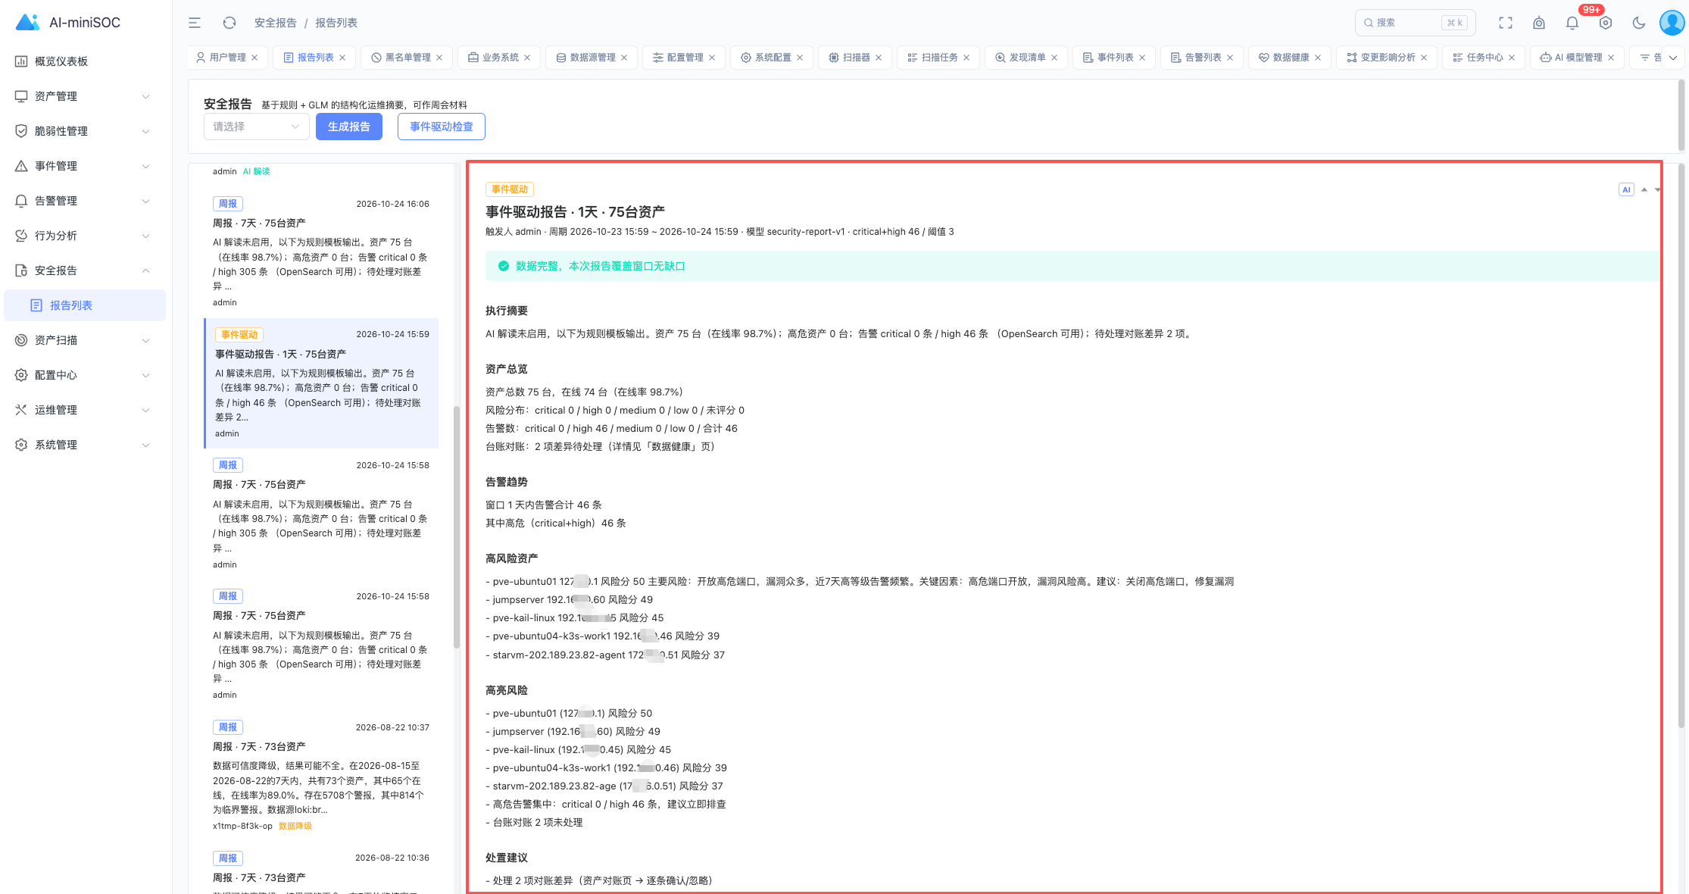Open the 请选择 report type dropdown
Screen dimensions: 1689x894
256,127
